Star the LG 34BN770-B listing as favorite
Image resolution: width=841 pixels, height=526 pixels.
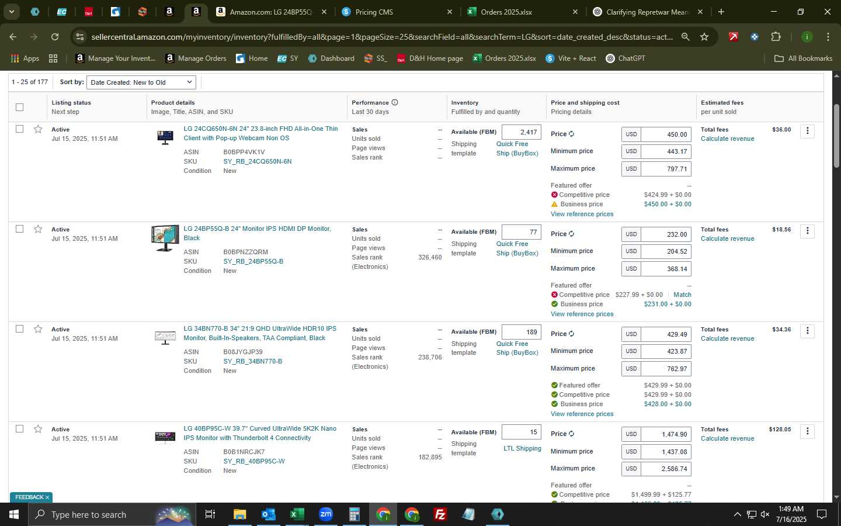point(38,329)
